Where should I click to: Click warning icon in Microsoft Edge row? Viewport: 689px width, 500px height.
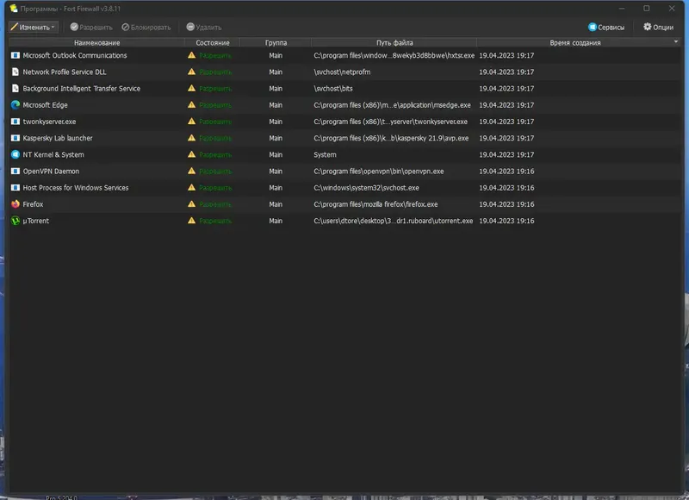coord(191,104)
